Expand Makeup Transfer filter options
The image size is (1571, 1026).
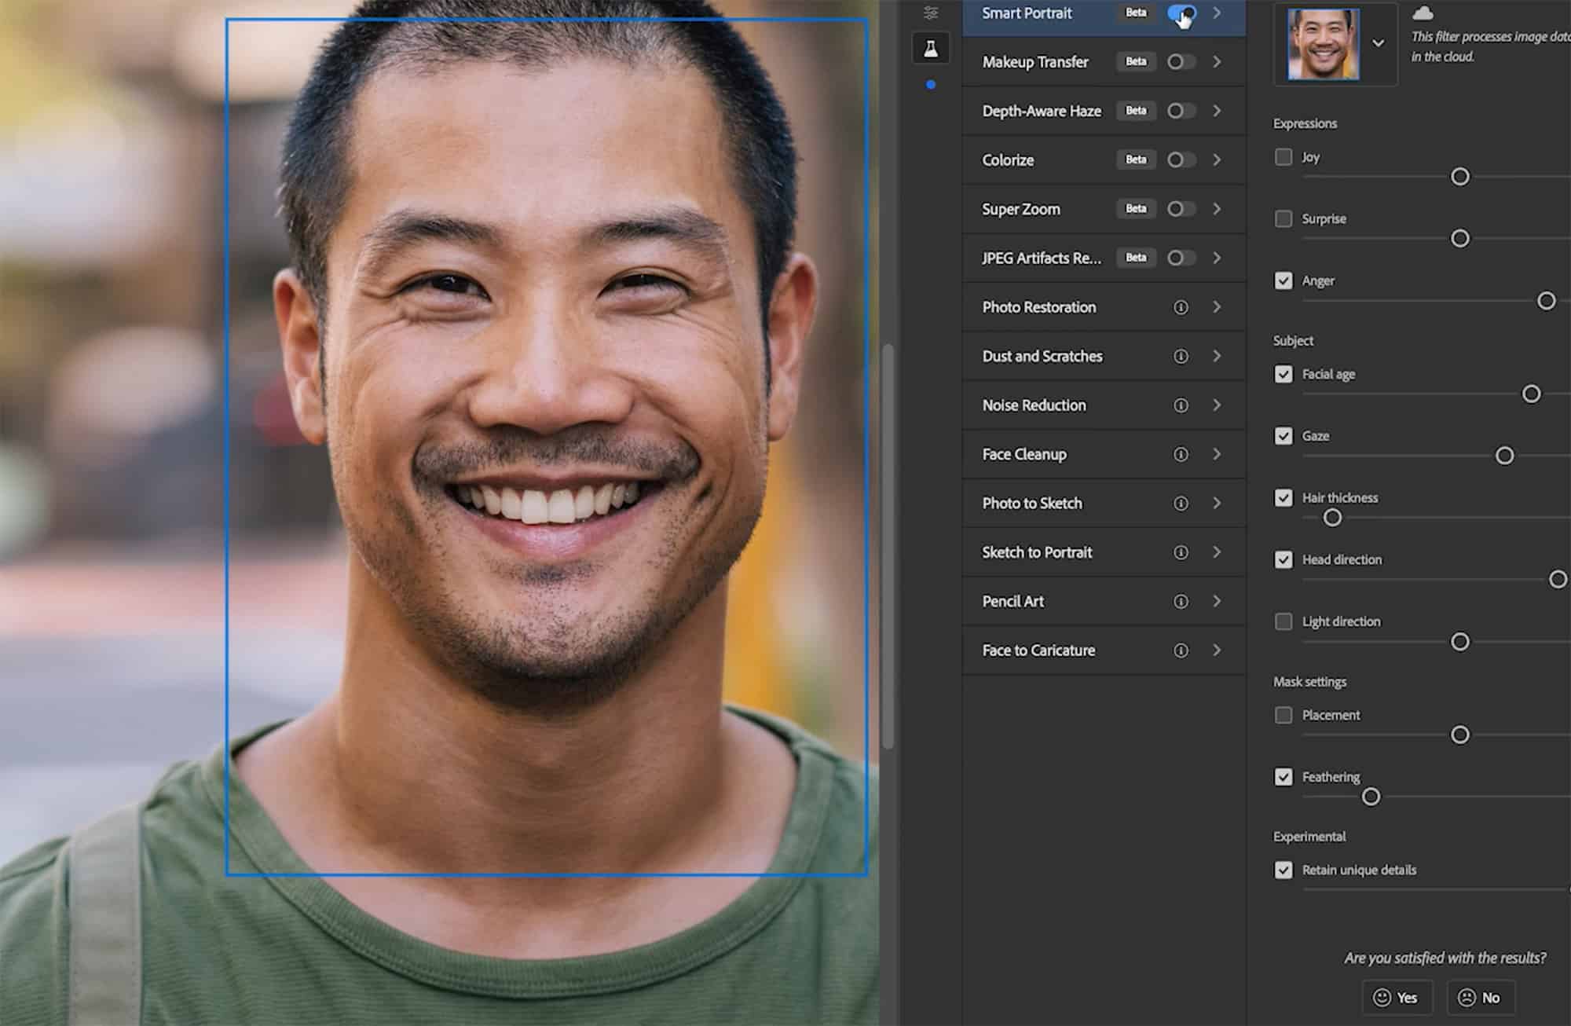pyautogui.click(x=1218, y=60)
